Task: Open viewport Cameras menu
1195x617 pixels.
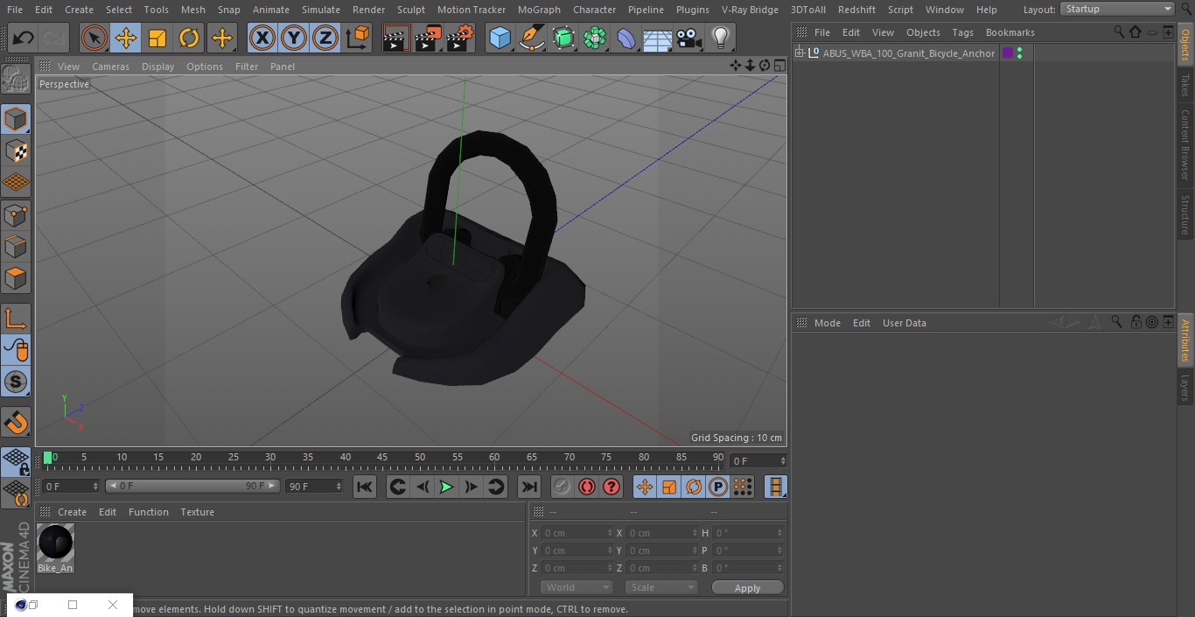Action: tap(110, 67)
